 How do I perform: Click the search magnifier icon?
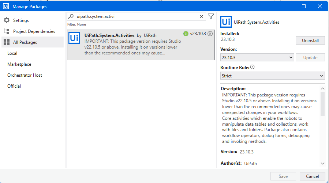[71, 16]
